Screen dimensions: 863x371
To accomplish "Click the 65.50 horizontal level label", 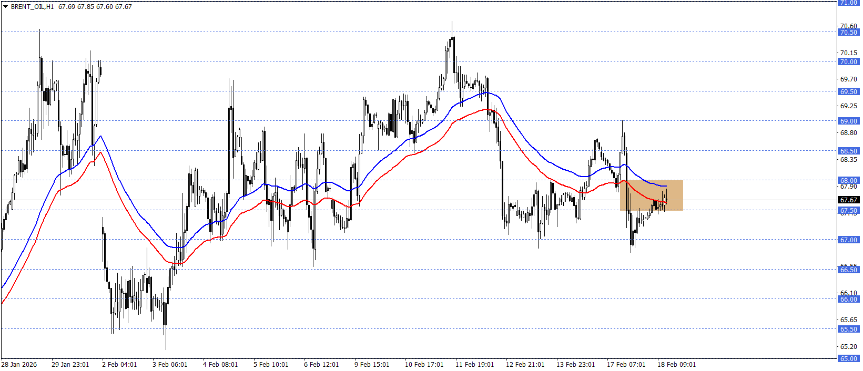I will point(848,329).
